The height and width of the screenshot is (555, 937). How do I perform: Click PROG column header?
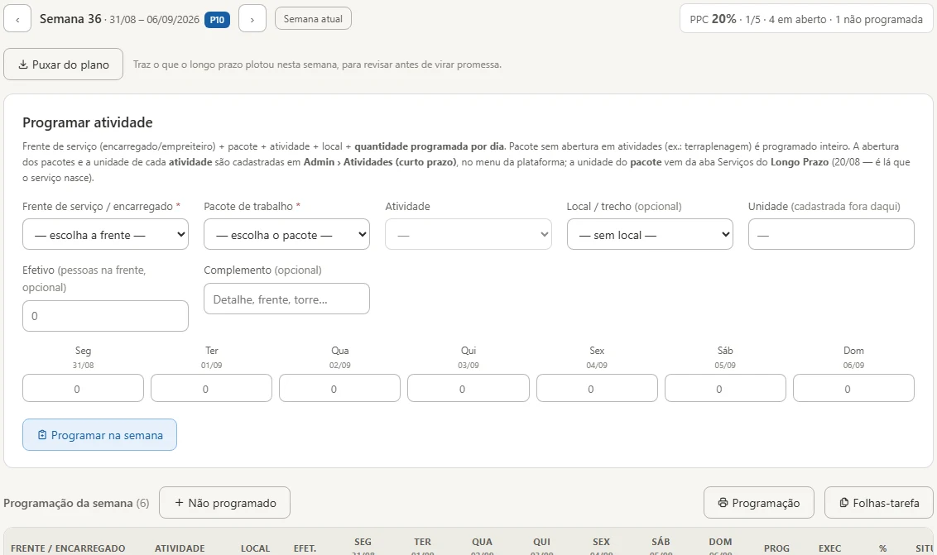pos(776,548)
